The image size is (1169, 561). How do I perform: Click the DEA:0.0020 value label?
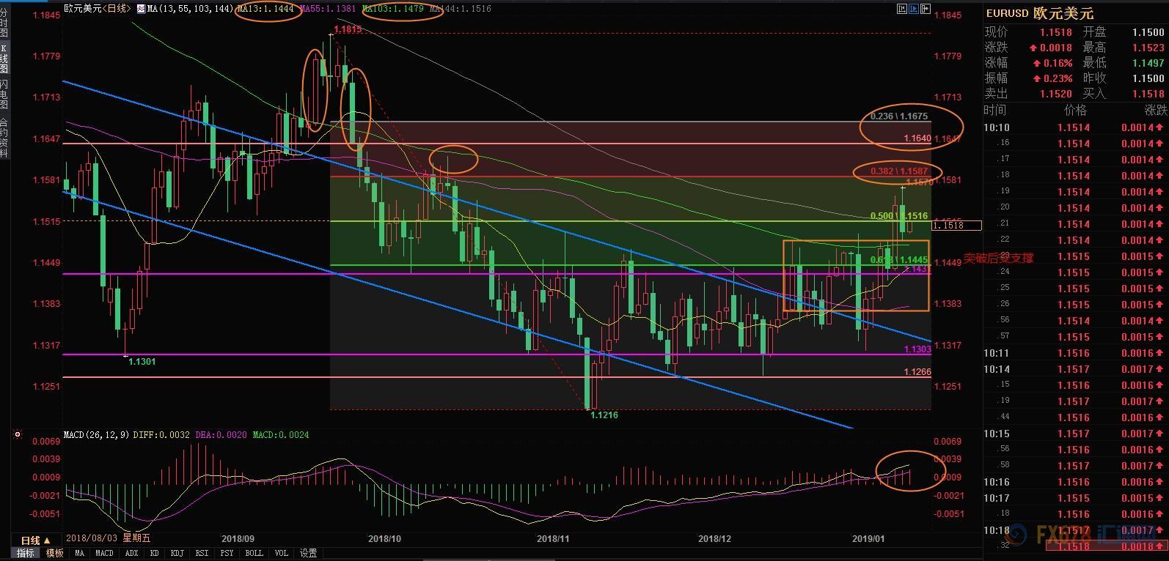pyautogui.click(x=221, y=434)
